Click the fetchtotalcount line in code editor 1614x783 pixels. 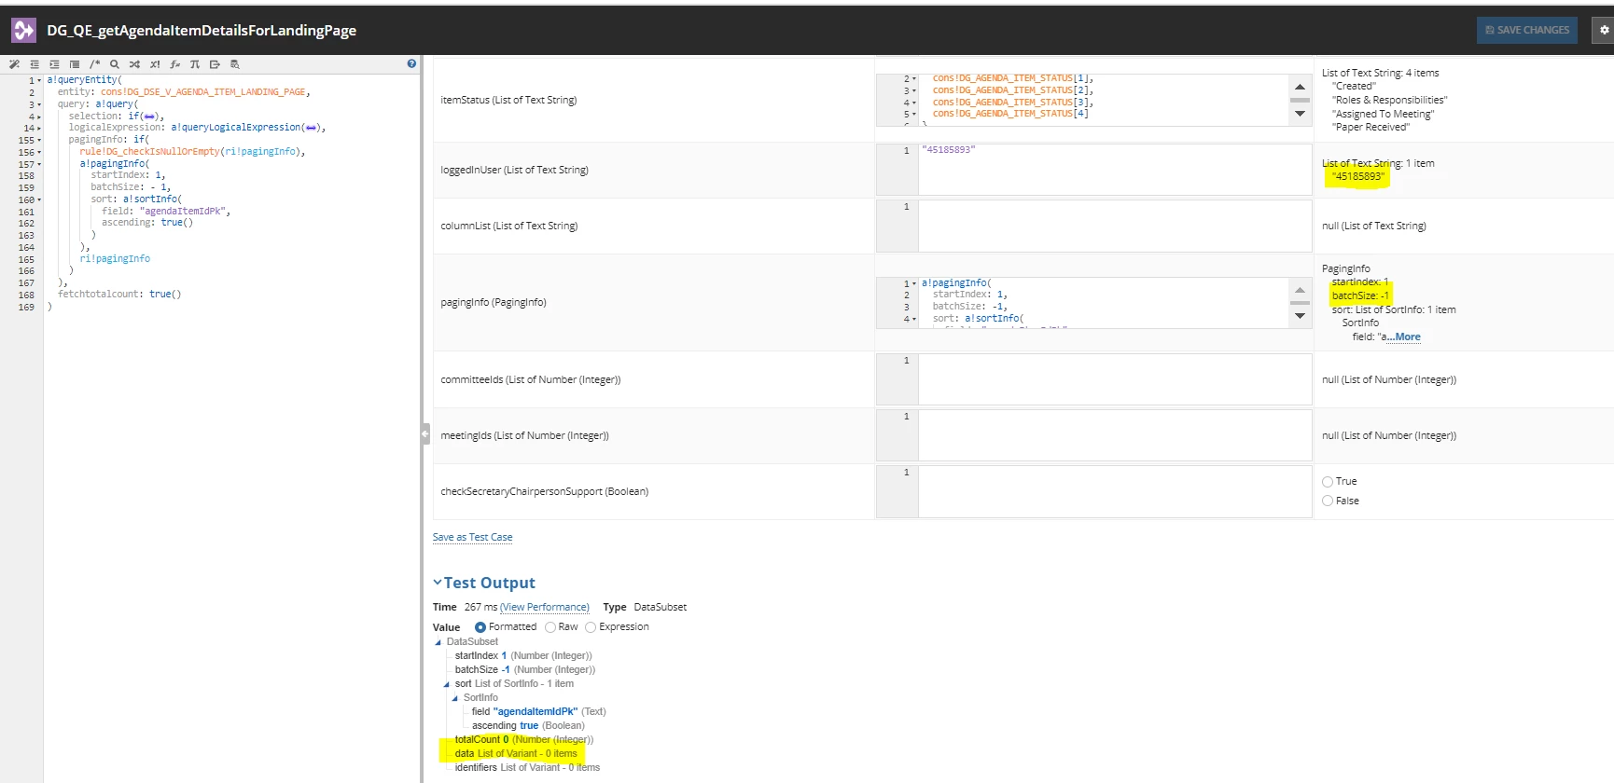point(119,295)
